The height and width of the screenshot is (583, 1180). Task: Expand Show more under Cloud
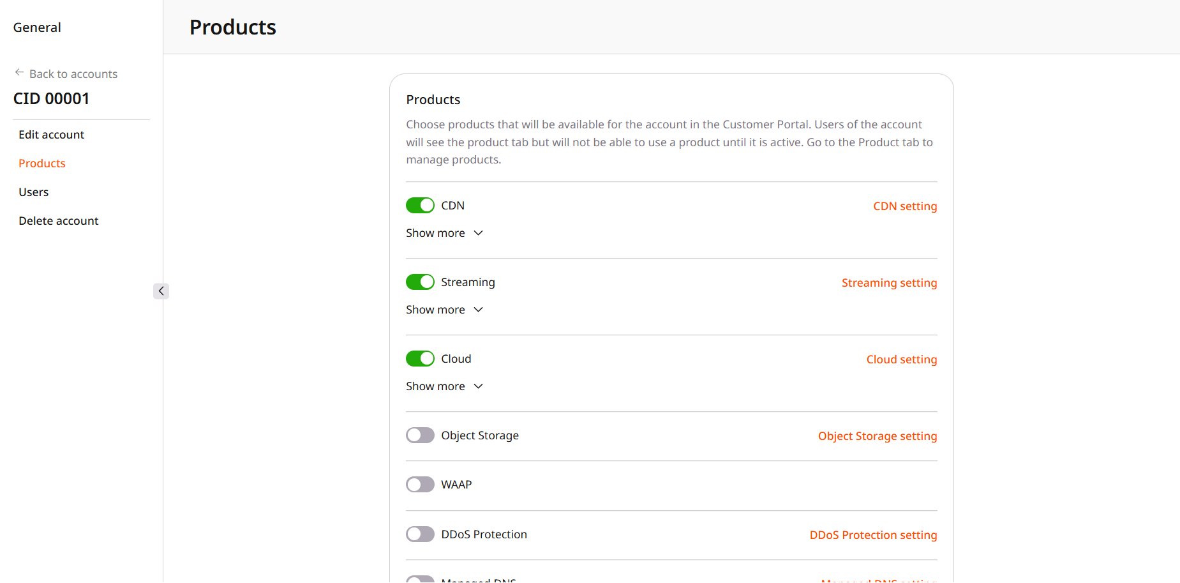point(445,386)
